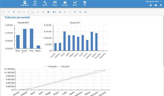Open the Anagrafiche section

click(25, 3)
